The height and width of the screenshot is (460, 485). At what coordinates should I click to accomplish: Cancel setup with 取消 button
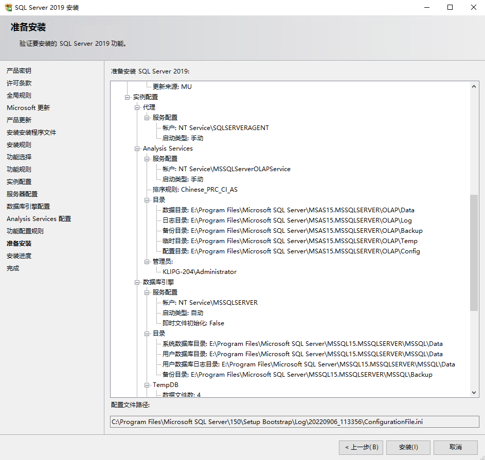[x=456, y=447]
